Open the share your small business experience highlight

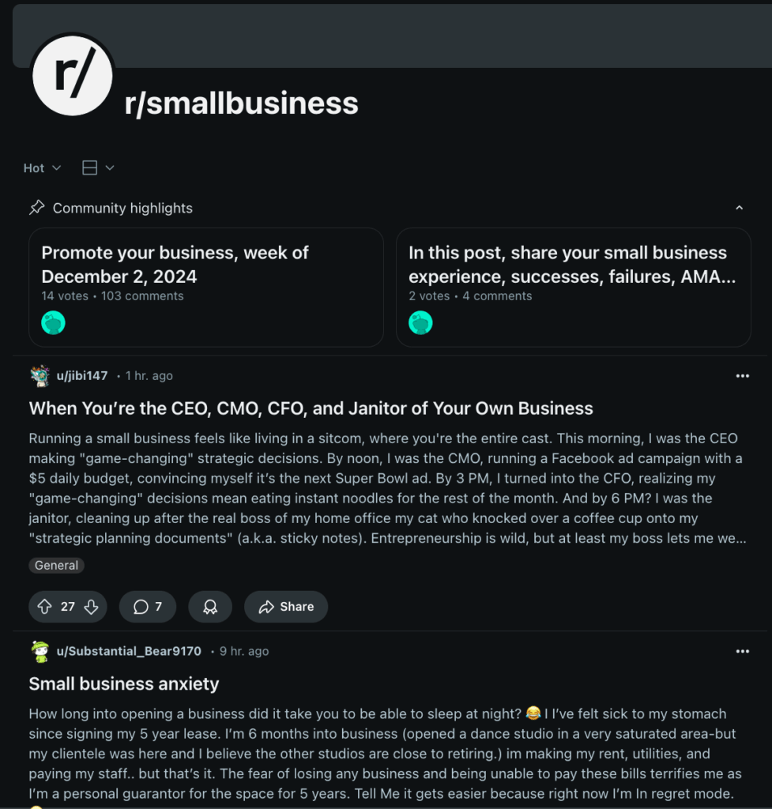point(567,265)
